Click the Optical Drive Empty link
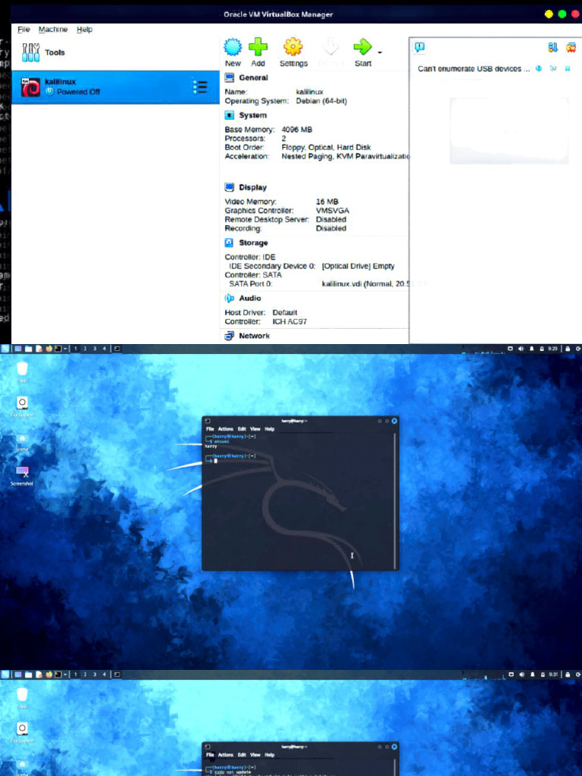Viewport: 582px width, 776px height. [358, 266]
